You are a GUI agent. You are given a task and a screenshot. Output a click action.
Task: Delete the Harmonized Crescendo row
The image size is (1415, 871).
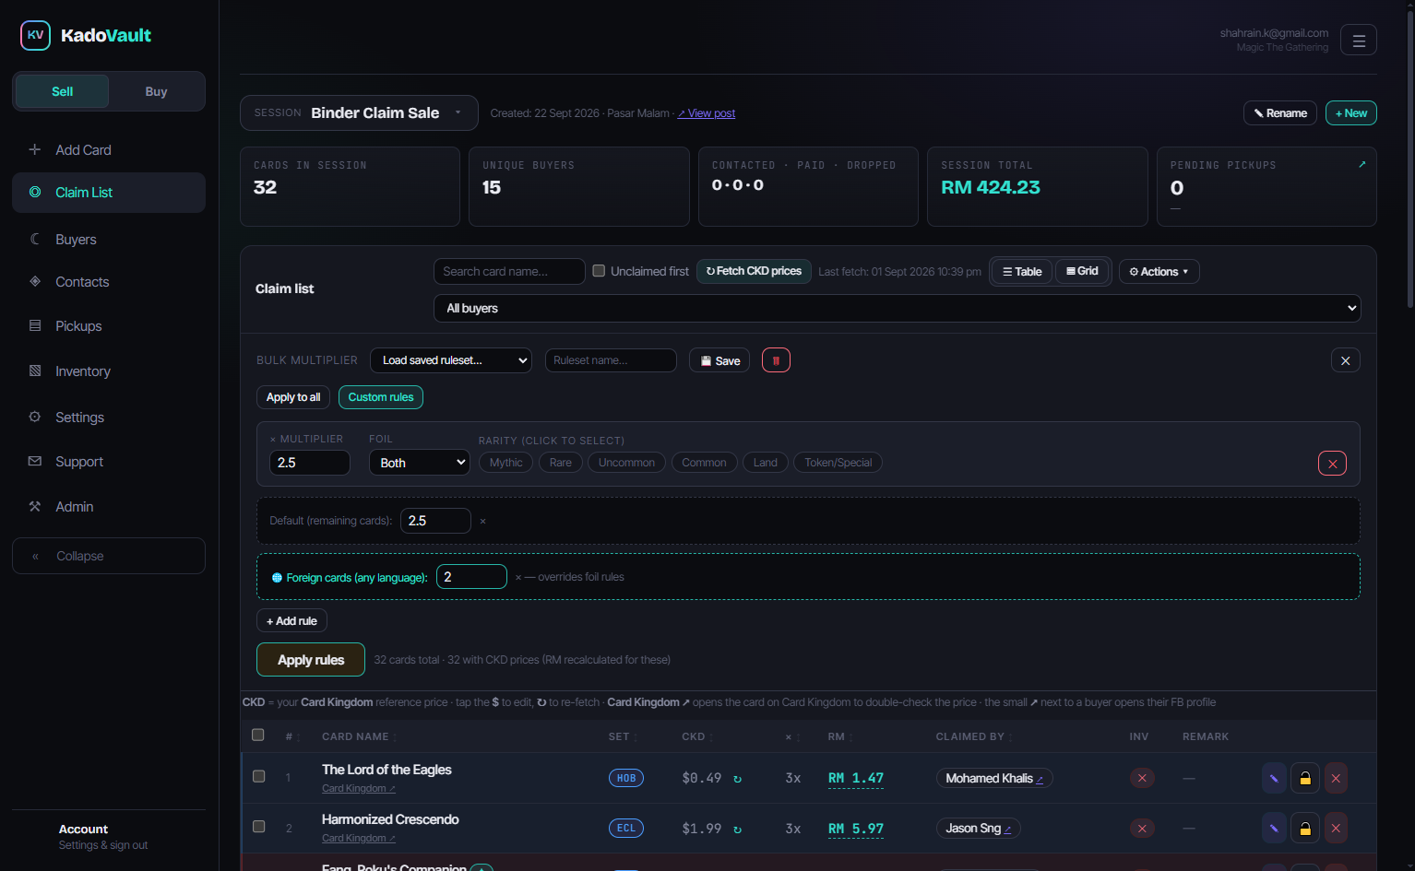1335,828
